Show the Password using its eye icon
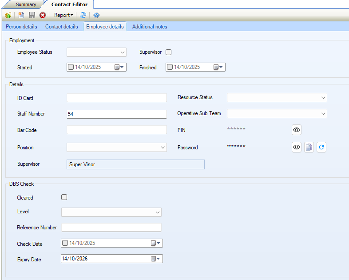 click(x=297, y=147)
